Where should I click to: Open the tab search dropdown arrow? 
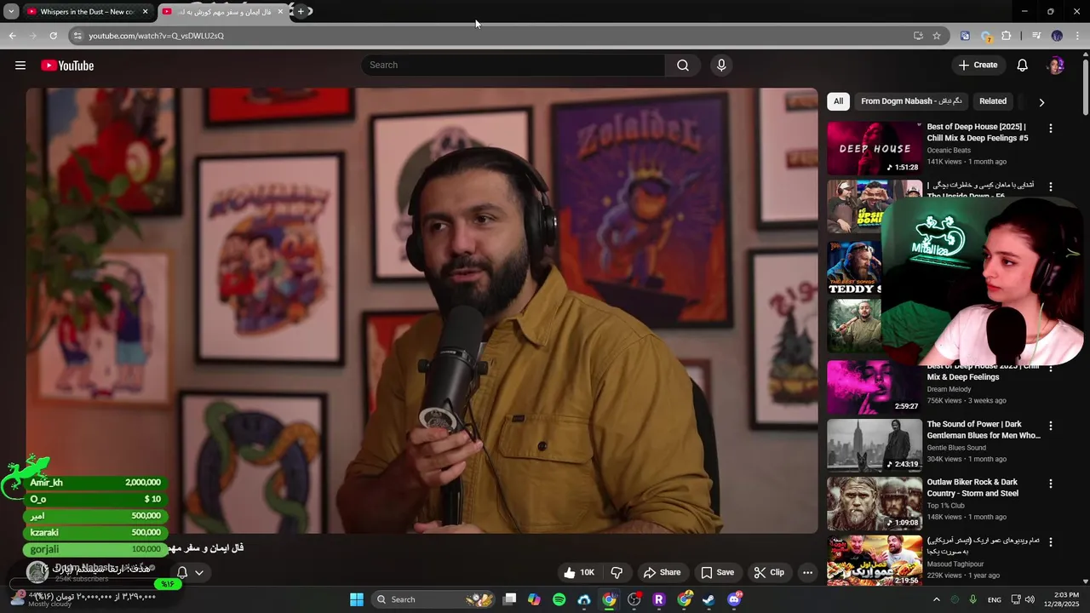(11, 12)
